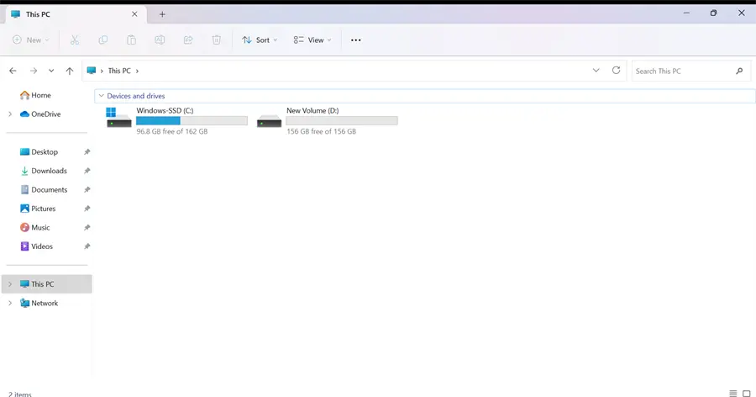This screenshot has height=397, width=756.
Task: Select the Windows-SSD (C:) drive icon
Action: click(118, 118)
